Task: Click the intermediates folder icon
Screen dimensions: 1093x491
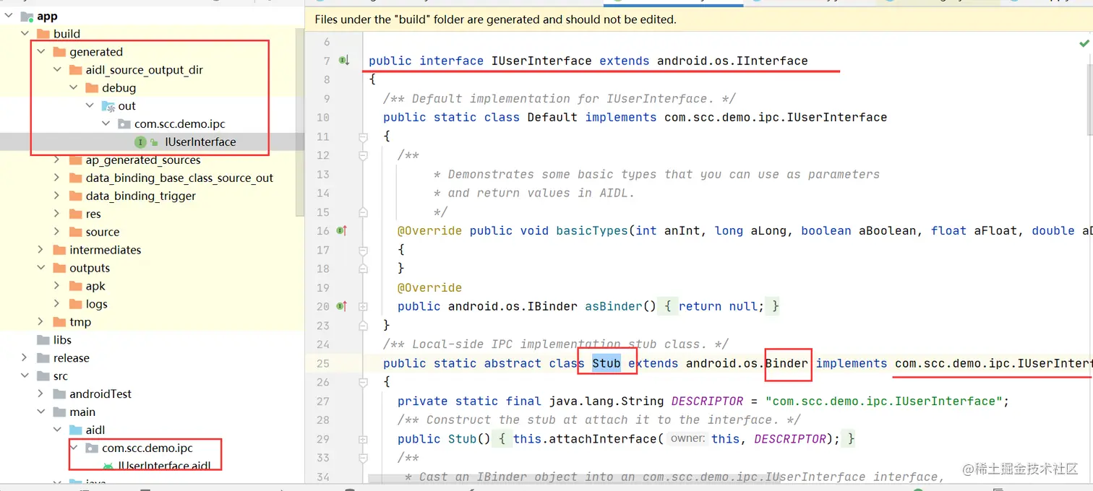Action: [x=59, y=250]
